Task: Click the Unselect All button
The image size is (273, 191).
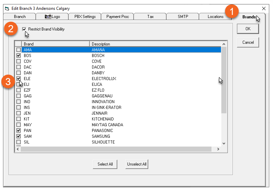Action: pyautogui.click(x=137, y=164)
